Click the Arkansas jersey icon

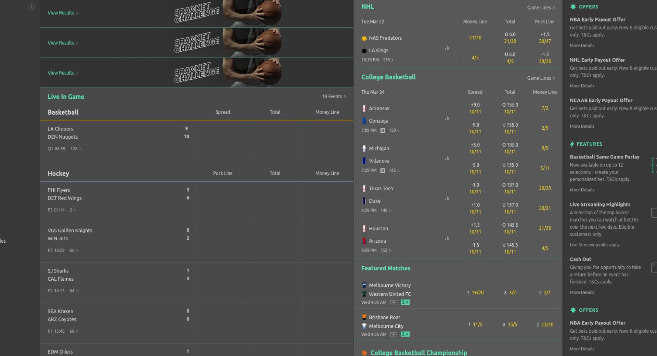[364, 109]
